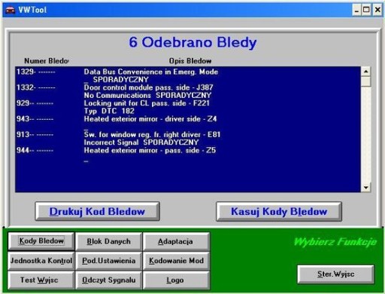Select the Adaptacja button
This screenshot has width=385, height=294.
[175, 241]
